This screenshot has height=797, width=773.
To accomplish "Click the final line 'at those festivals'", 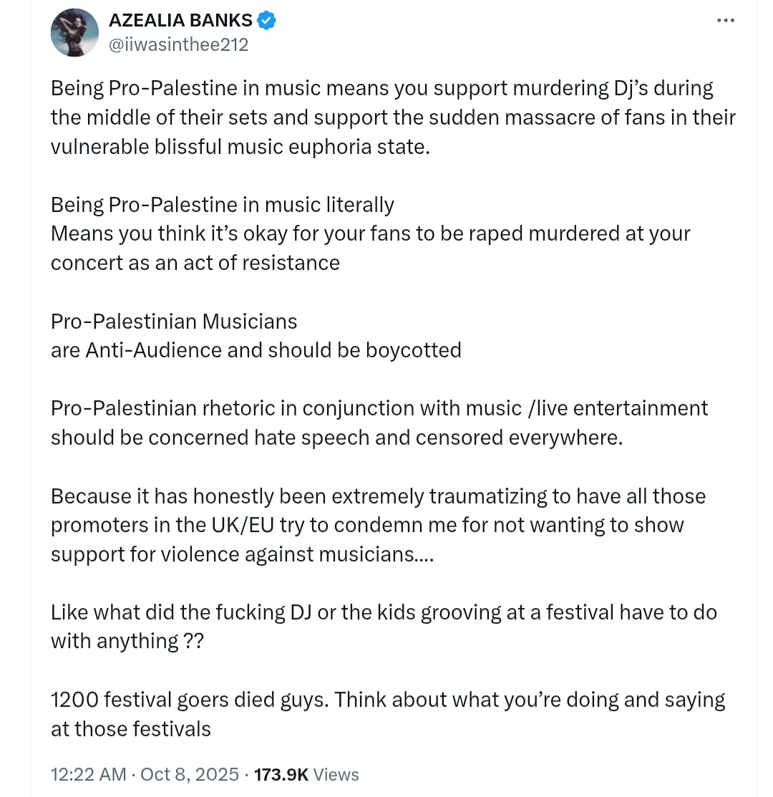I will (x=130, y=730).
